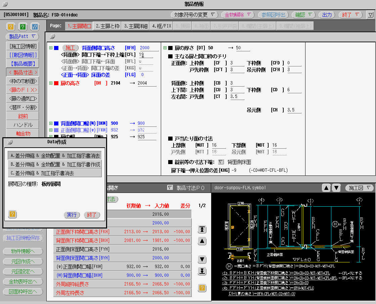The image size is (376, 304).
Task: Click the 物件情報へ button
Action: [x=23, y=251]
